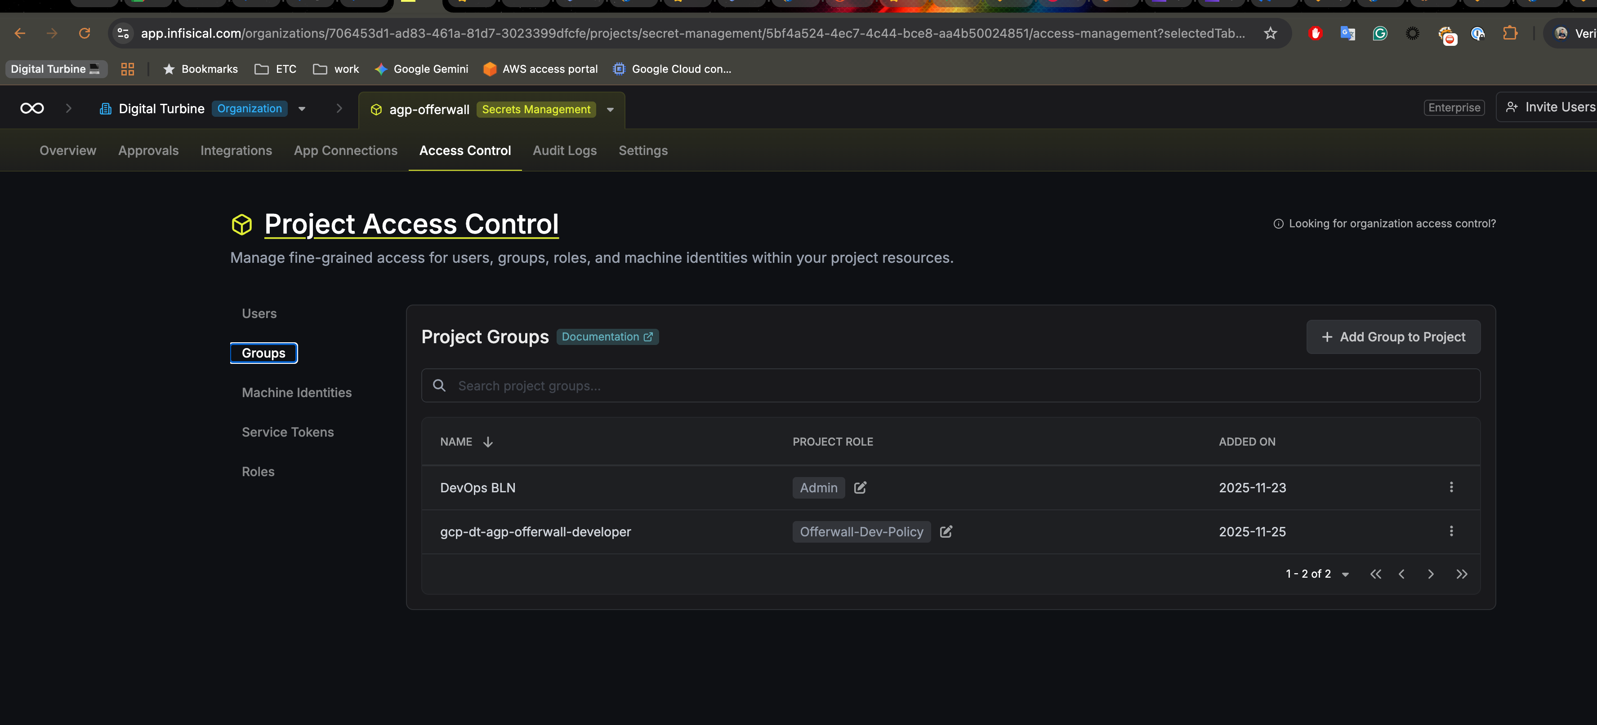
Task: Expand the Digital Turbine organization dropdown
Action: [x=302, y=109]
